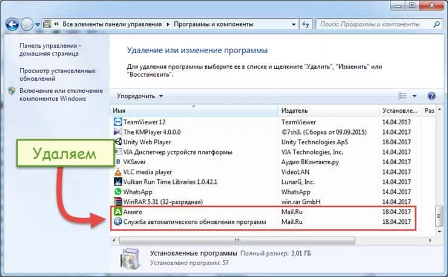Screen dimensions: 448x277
Task: Click publisher 'Аудио ВКонтакте.ру'
Action: (310, 162)
